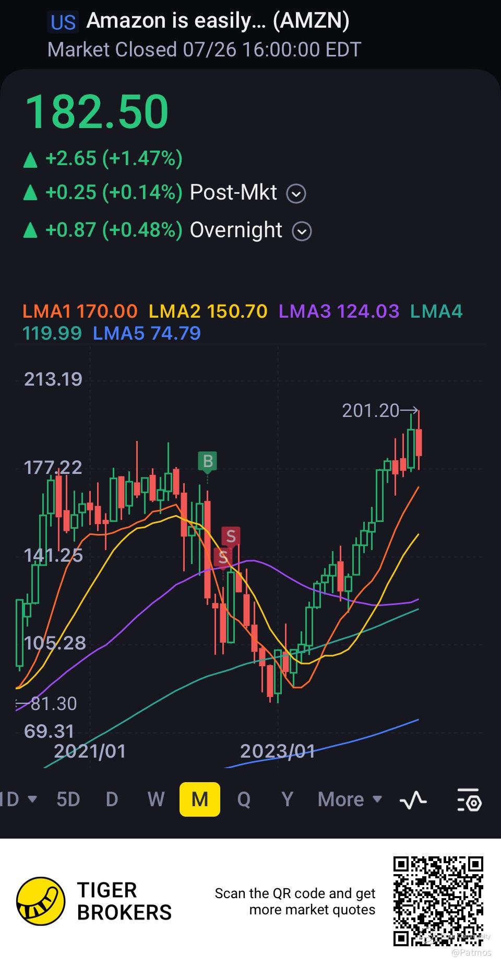Tap the TIGER BROKERS brand name
501x964 pixels.
click(124, 901)
